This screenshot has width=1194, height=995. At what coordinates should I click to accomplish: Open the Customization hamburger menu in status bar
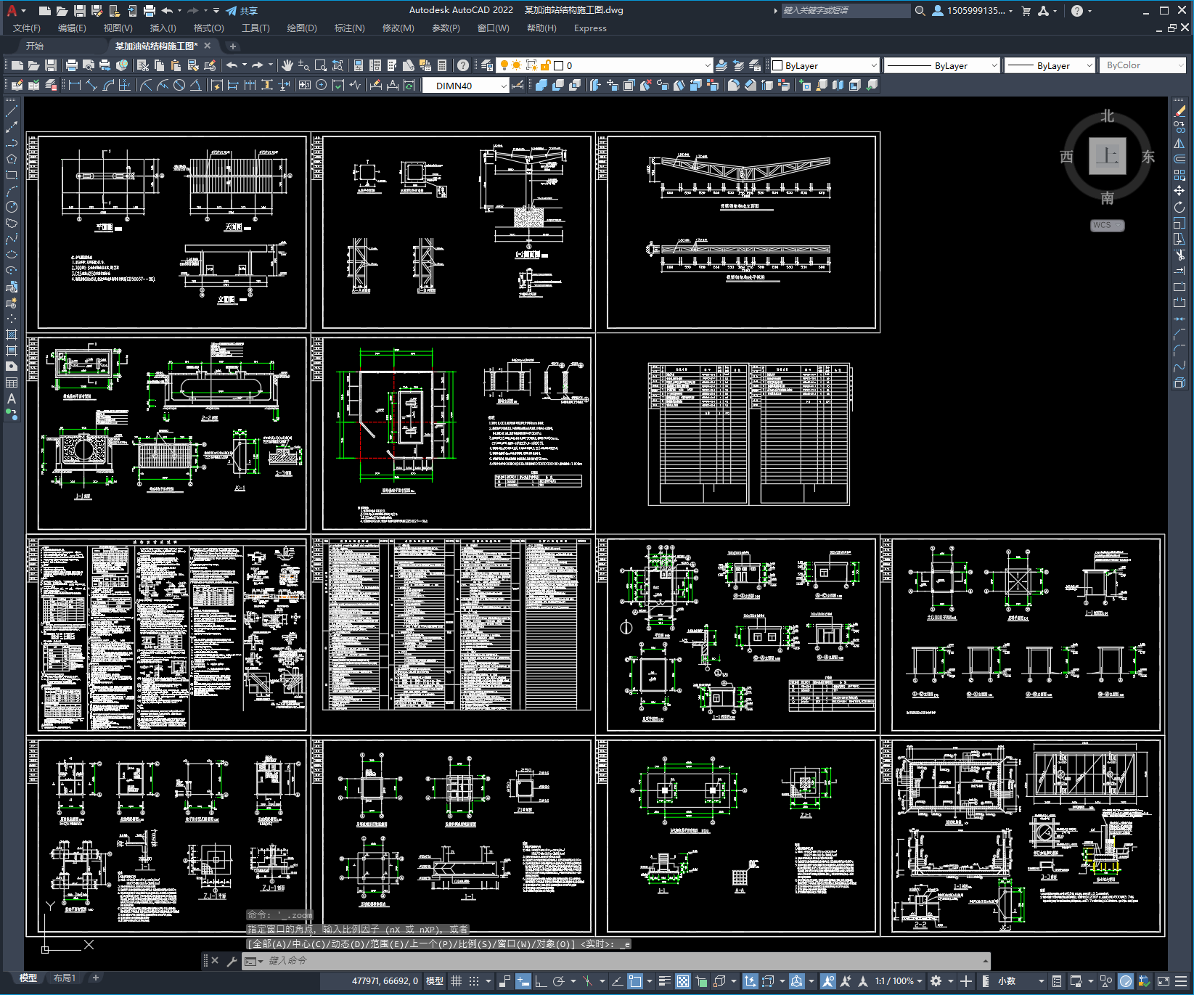click(x=1181, y=981)
